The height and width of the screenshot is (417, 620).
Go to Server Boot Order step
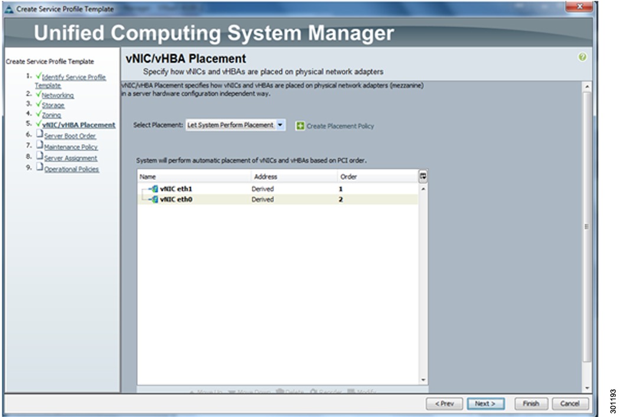point(70,136)
